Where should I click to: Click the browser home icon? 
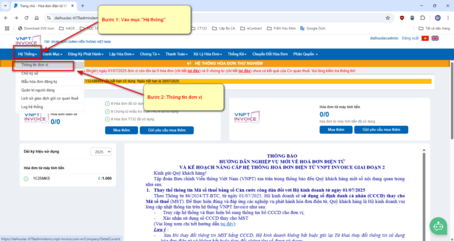pos(37,18)
